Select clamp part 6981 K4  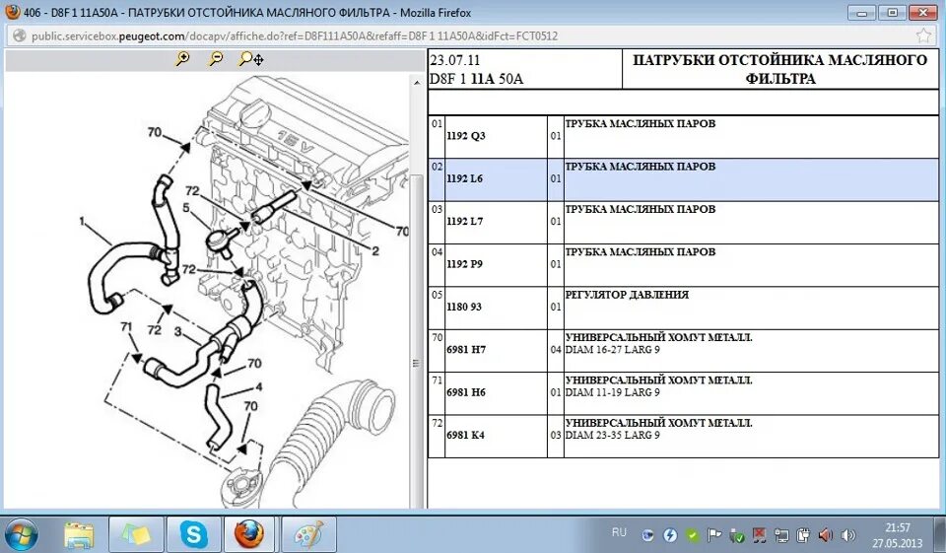pos(683,436)
